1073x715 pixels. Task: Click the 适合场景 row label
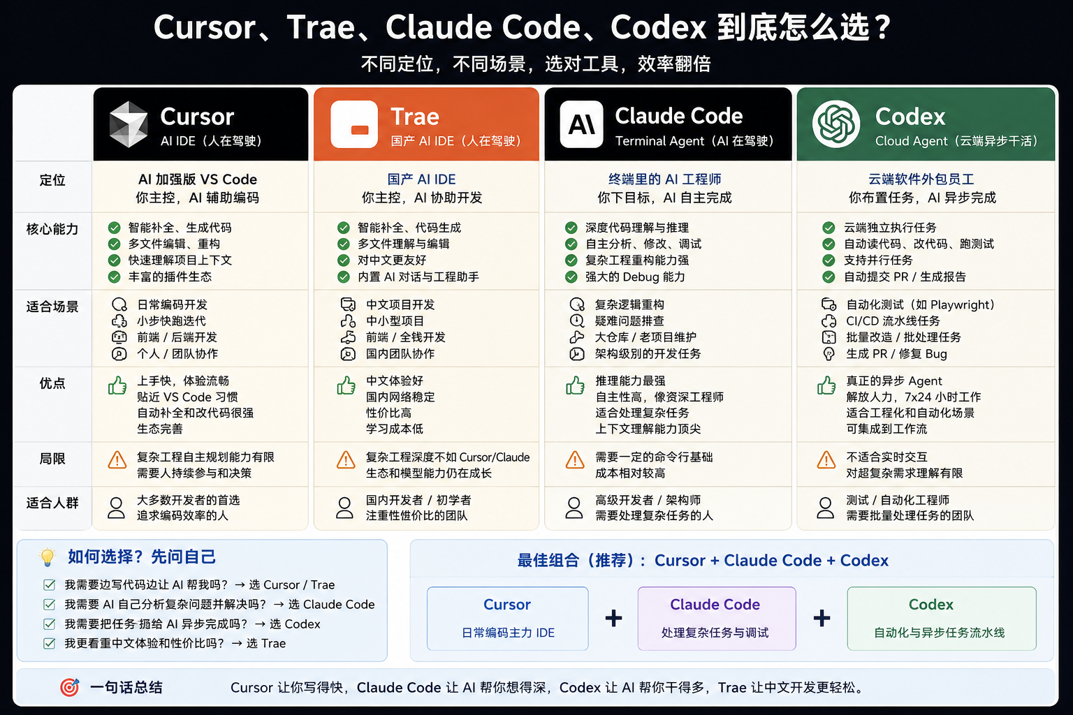(52, 307)
